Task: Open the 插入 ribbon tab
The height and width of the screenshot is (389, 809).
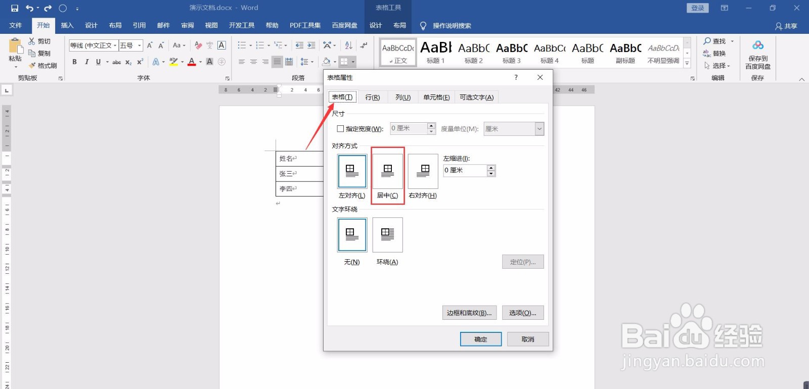Action: pyautogui.click(x=67, y=25)
